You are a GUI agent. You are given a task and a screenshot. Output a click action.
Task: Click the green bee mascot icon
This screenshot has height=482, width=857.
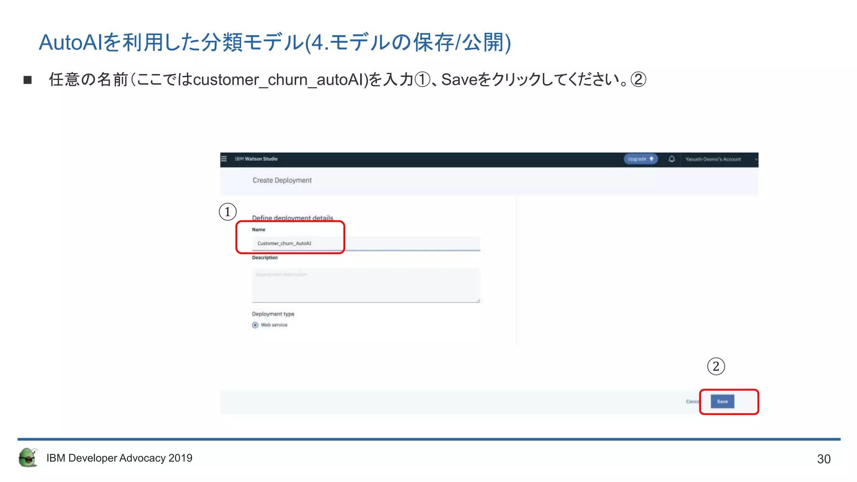pos(28,457)
